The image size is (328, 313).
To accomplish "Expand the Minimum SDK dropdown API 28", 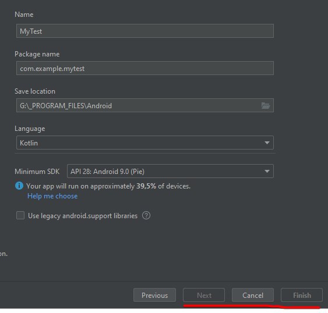I will (x=170, y=171).
